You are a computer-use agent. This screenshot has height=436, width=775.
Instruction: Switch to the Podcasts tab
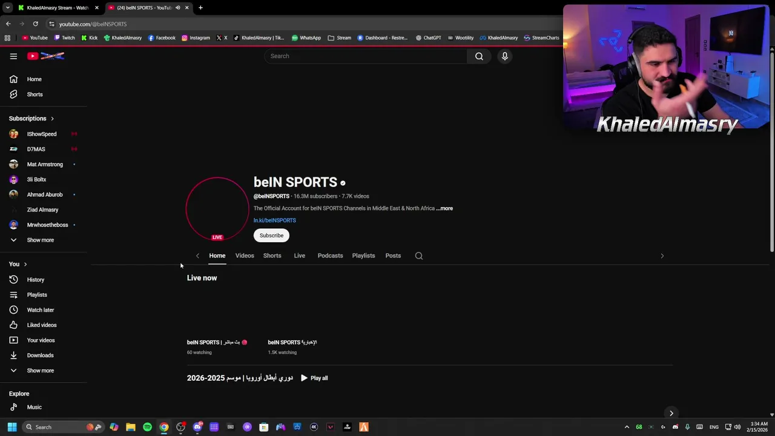tap(330, 256)
